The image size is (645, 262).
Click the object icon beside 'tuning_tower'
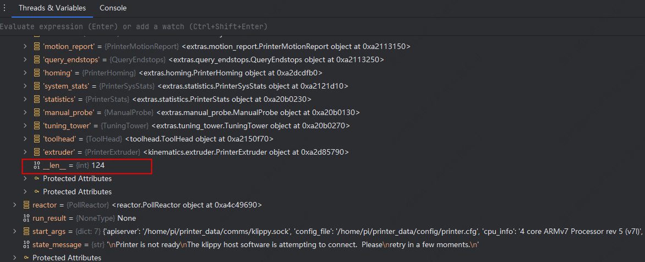tap(37, 125)
